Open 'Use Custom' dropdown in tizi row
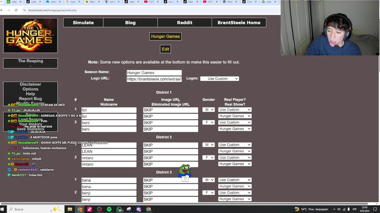 [235, 110]
